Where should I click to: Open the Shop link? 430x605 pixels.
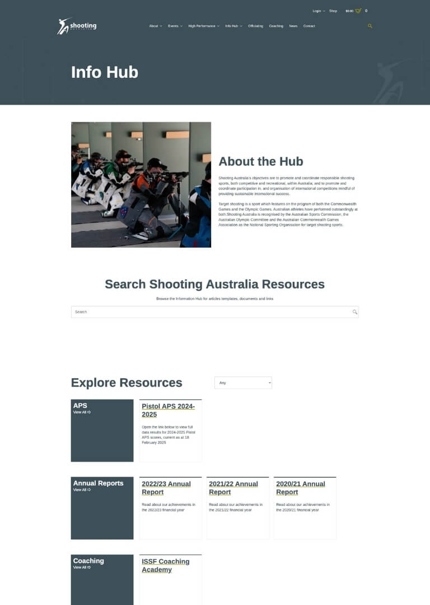(x=333, y=11)
